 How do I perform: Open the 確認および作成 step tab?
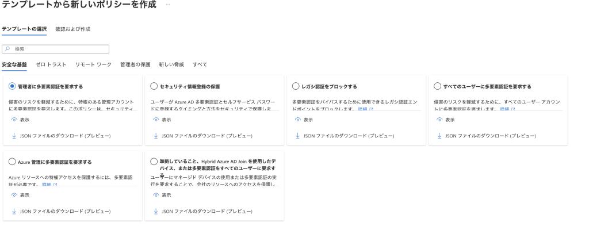pos(73,29)
